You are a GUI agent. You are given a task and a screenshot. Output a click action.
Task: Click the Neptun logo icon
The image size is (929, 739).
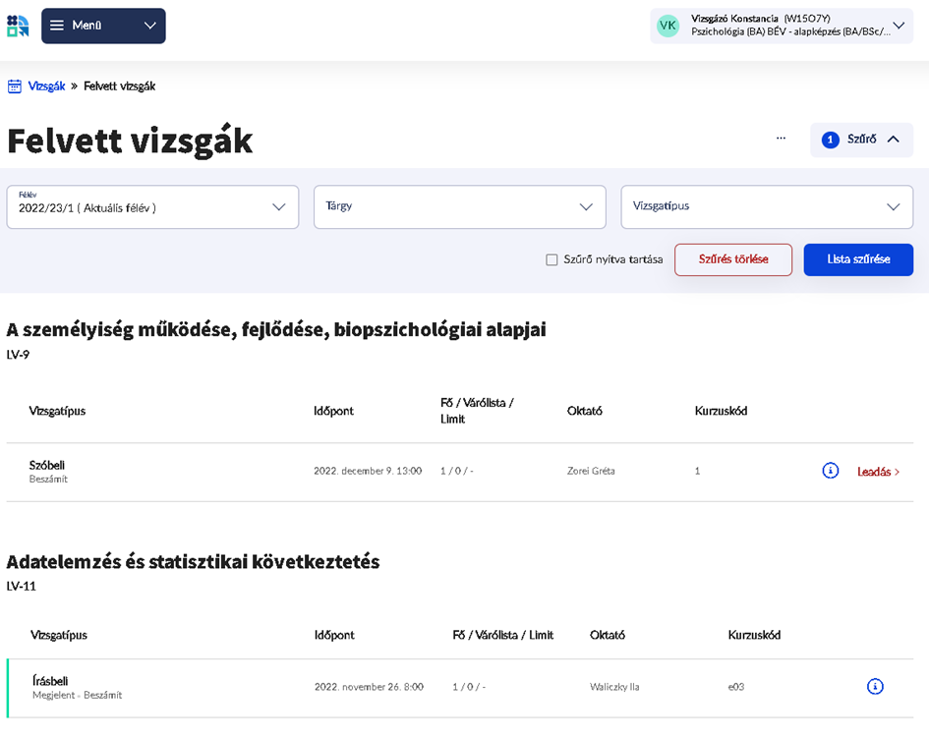18,26
